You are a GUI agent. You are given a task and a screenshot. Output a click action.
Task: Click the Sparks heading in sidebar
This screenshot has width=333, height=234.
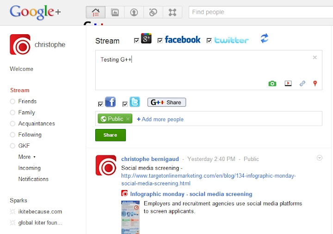pyautogui.click(x=18, y=200)
